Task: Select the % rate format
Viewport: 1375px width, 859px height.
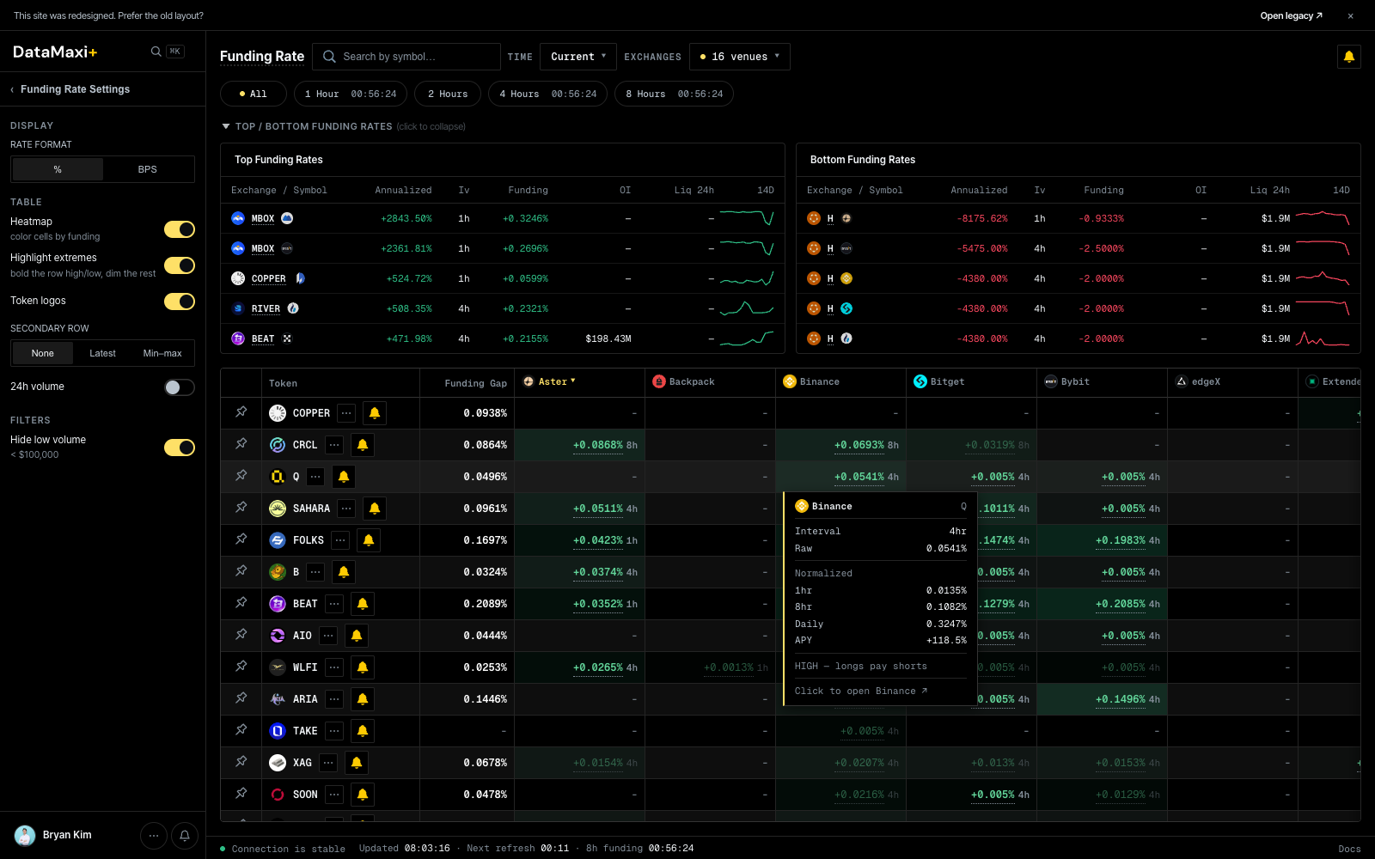Action: pyautogui.click(x=58, y=169)
